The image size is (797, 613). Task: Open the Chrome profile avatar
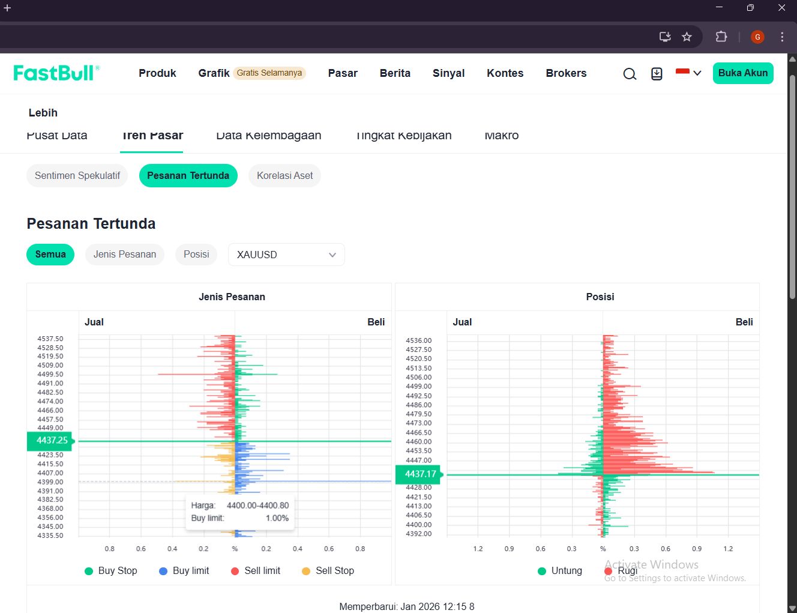tap(757, 37)
